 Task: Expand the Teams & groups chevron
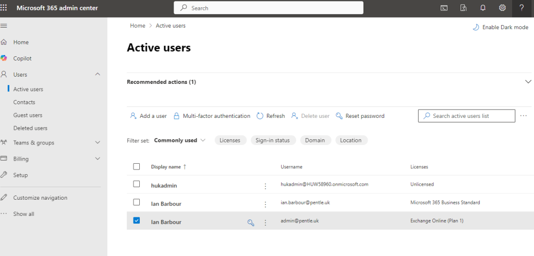[98, 142]
